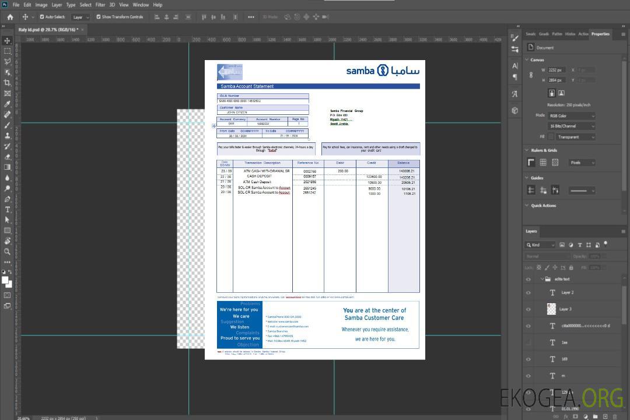The image size is (630, 420).
Task: Create a new group folder icon
Action: (x=595, y=416)
